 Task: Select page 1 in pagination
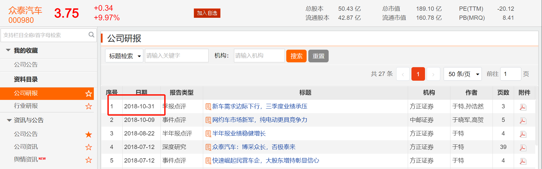tap(418, 74)
